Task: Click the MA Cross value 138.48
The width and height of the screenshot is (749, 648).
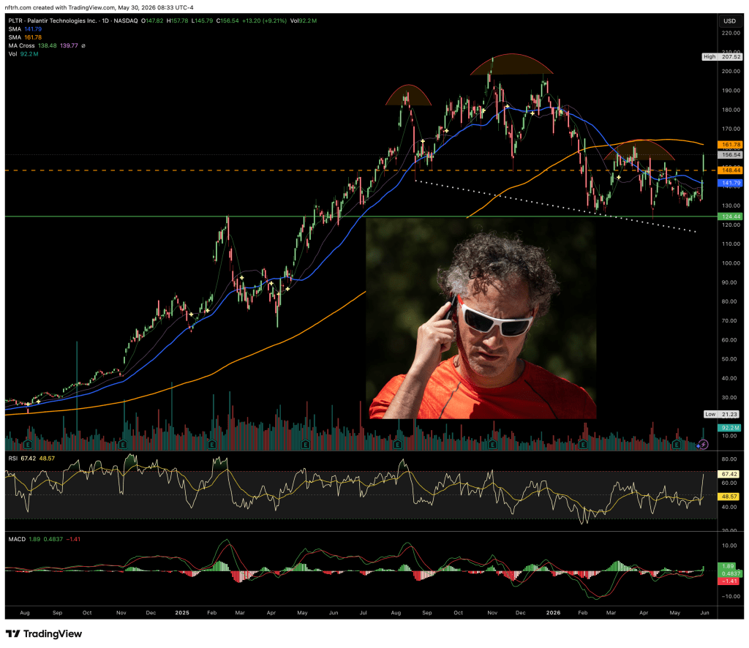Action: tap(48, 46)
